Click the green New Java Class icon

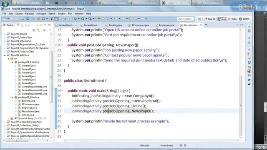(x=43, y=19)
